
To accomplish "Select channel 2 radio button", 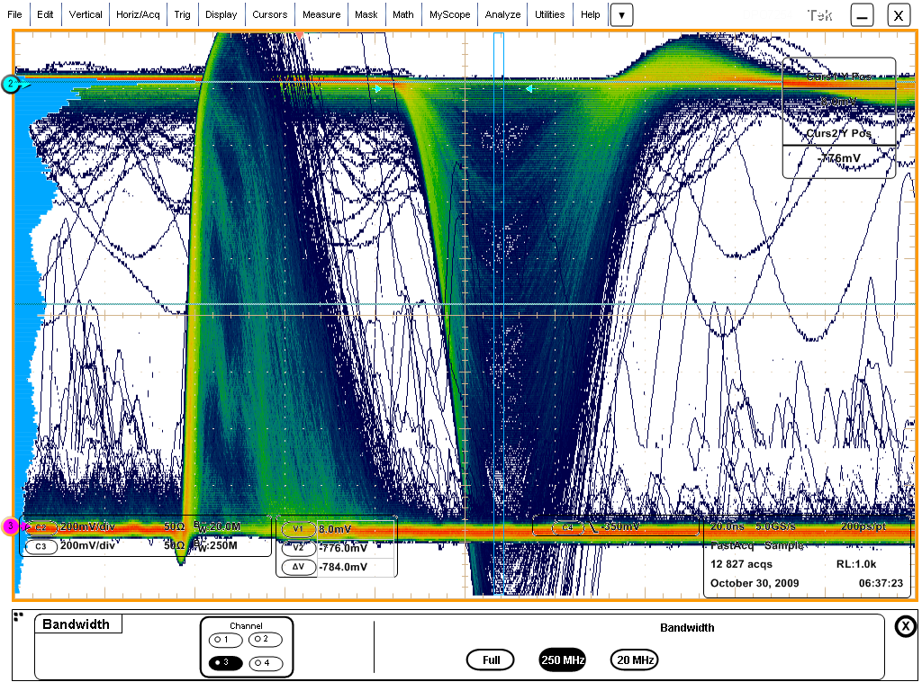I will (x=265, y=640).
